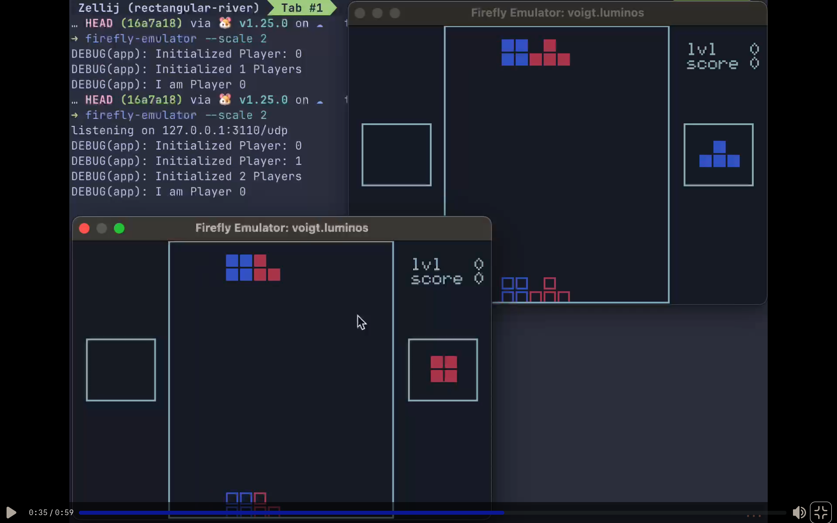
Task: Click the blue T-piece next preview
Action: click(719, 155)
